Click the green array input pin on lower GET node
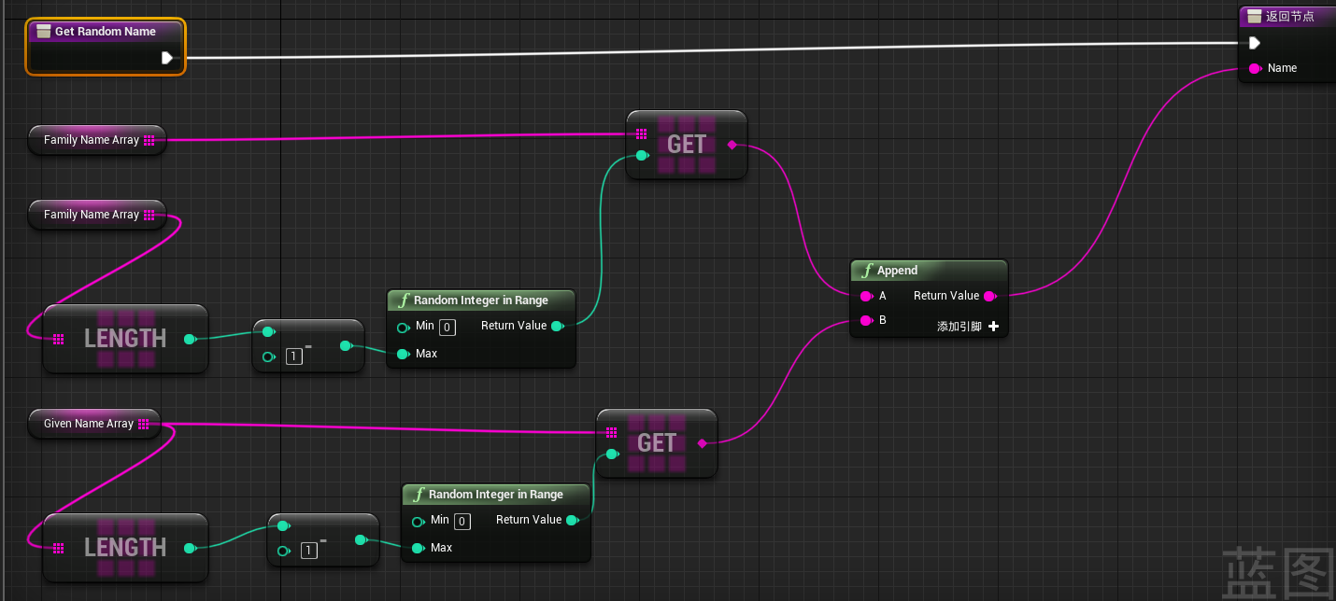Image resolution: width=1336 pixels, height=601 pixels. 613,454
